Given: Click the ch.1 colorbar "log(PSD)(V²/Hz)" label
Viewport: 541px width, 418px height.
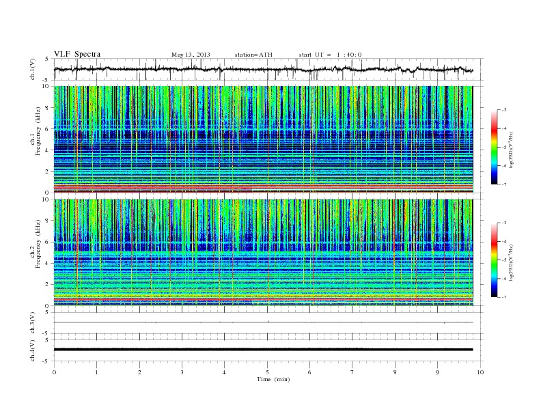Looking at the screenshot, I should (512, 150).
